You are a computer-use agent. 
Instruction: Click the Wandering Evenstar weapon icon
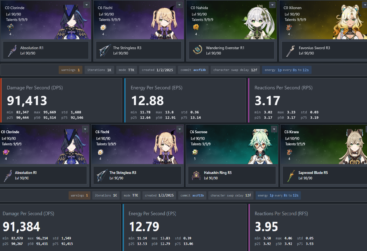(197, 50)
